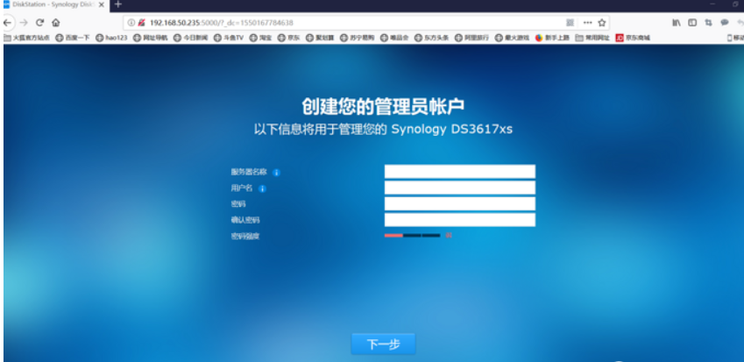Open 苏宁易购 bookmark
The image size is (744, 362).
point(358,38)
